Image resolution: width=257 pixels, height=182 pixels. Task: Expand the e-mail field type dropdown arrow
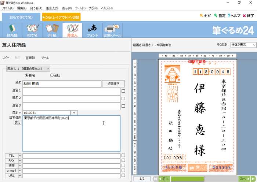point(19,171)
